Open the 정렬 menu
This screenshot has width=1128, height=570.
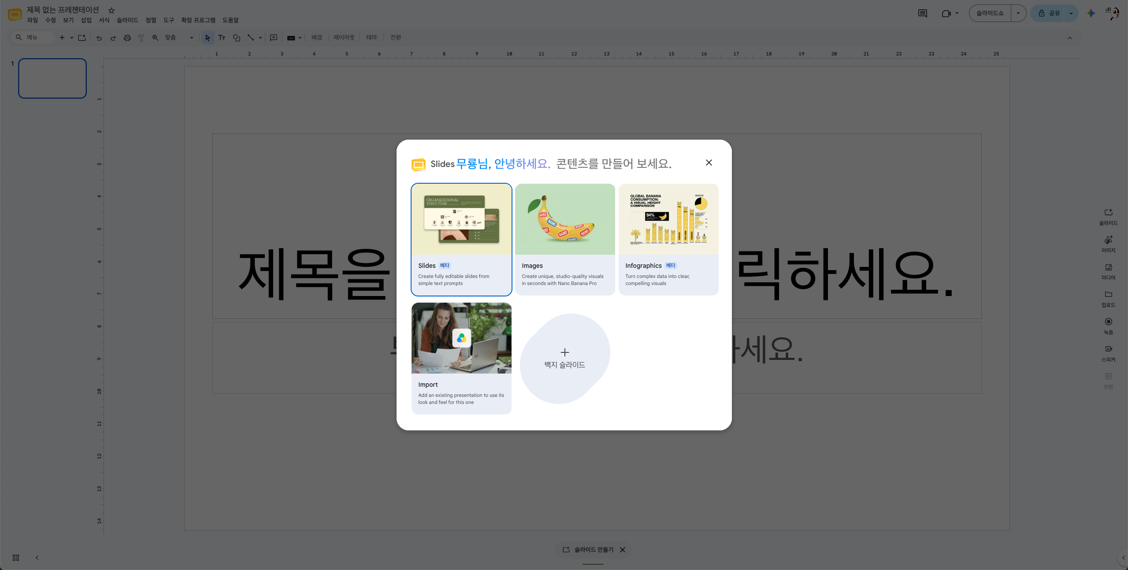point(151,20)
